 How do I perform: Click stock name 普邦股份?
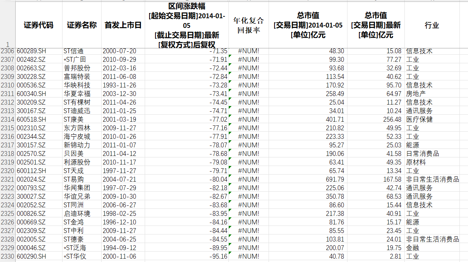(77, 68)
